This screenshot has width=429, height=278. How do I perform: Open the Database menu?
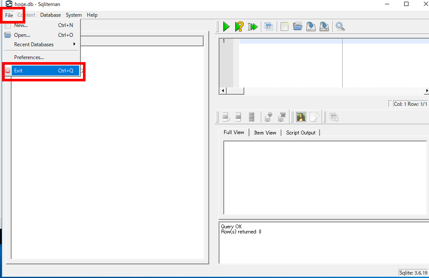[50, 15]
